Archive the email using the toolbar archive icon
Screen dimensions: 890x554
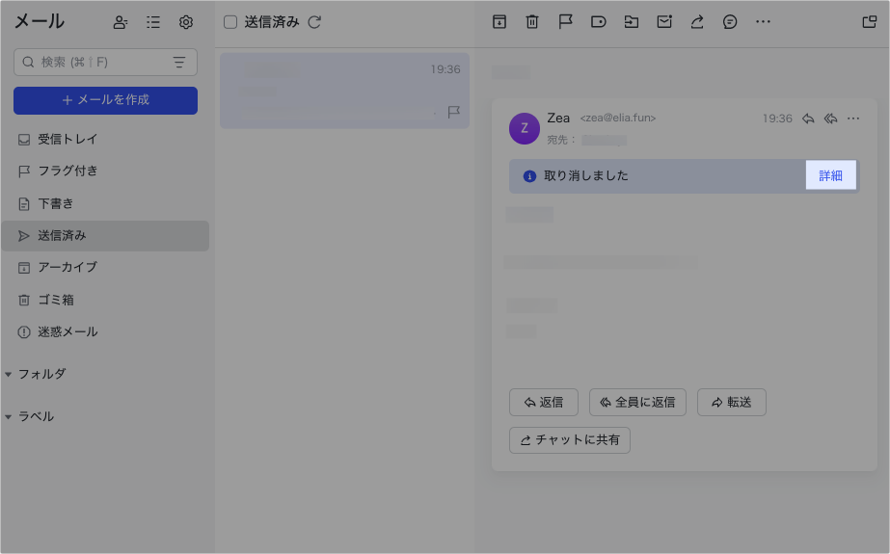coord(499,22)
